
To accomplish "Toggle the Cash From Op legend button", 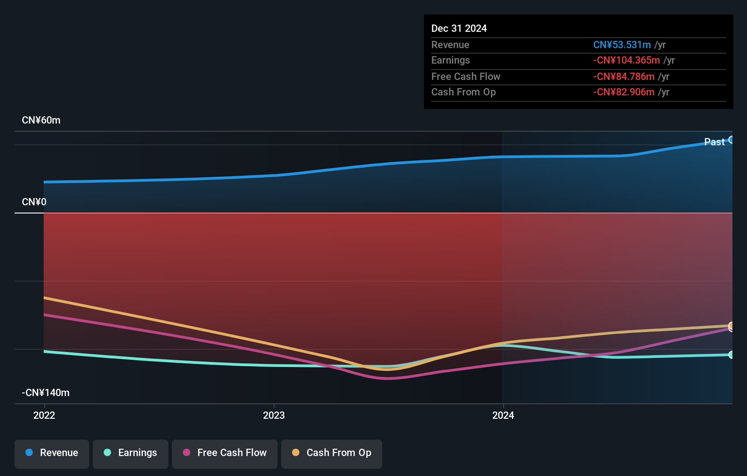I will coord(332,454).
